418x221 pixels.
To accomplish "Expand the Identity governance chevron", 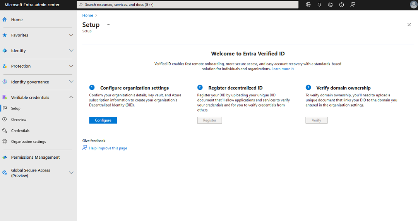I will (x=71, y=82).
